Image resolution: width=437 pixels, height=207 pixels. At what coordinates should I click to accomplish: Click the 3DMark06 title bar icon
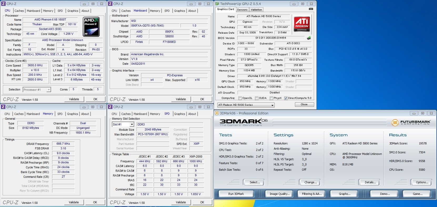[217, 113]
